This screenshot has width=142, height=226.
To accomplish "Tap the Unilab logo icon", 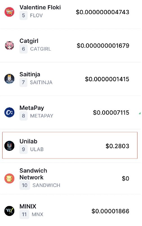I will (x=9, y=146).
